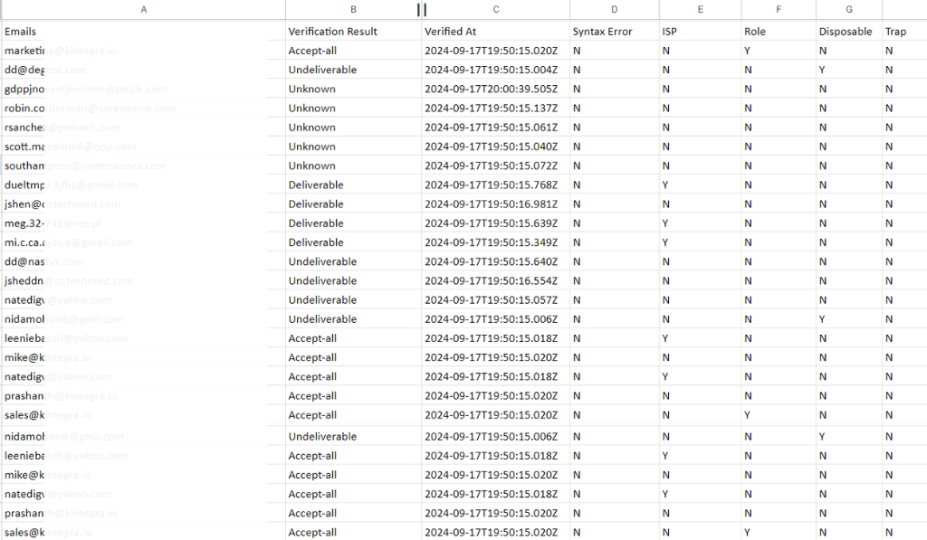927x540 pixels.
Task: Click the 'ISP' header cell
Action: click(x=700, y=32)
